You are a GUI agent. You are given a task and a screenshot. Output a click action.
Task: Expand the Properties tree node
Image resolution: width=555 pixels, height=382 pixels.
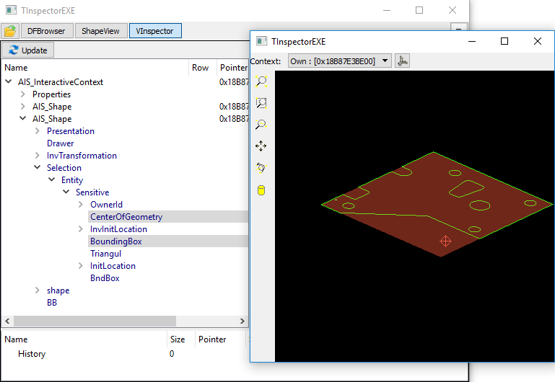(x=23, y=94)
